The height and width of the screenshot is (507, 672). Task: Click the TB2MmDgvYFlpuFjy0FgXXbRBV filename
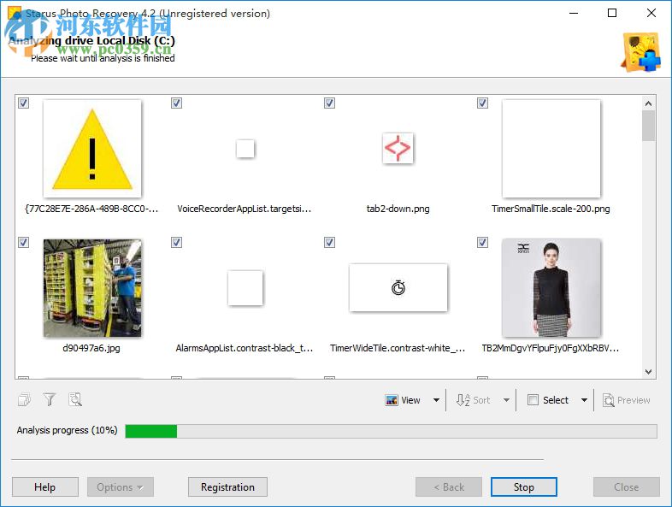pos(551,348)
